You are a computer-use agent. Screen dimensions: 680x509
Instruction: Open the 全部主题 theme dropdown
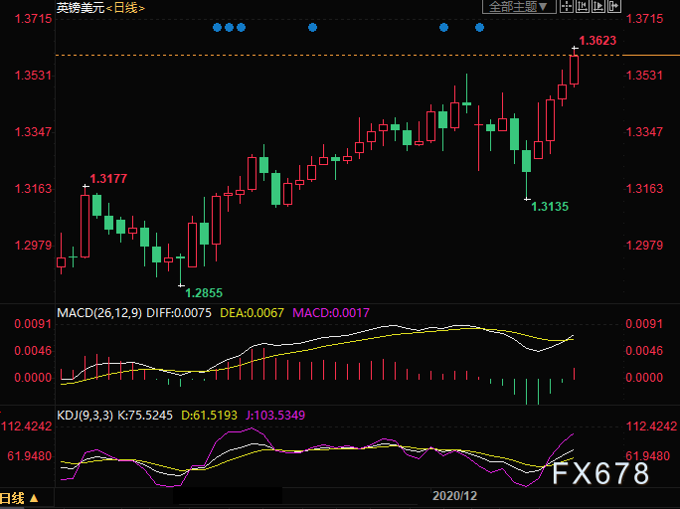coord(519,7)
